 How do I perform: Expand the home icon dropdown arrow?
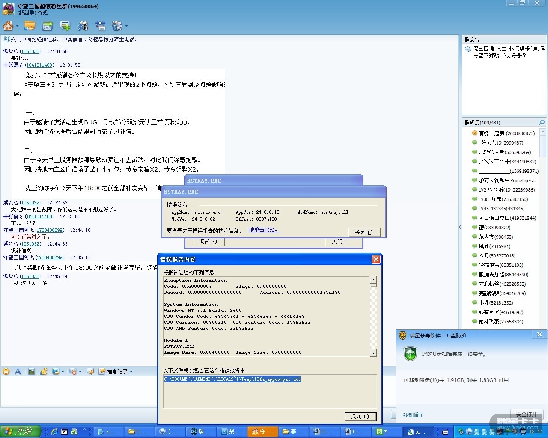pyautogui.click(x=17, y=26)
